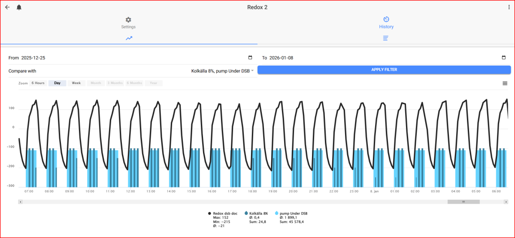Set zoom to 6 Hours
The width and height of the screenshot is (515, 238).
point(38,83)
